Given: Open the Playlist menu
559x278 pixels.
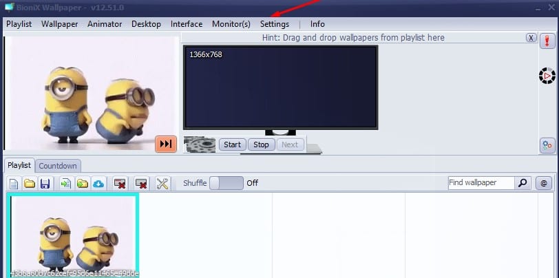Looking at the screenshot, I should (x=19, y=24).
